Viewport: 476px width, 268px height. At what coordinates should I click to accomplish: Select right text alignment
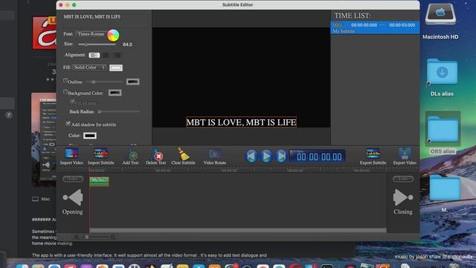117,55
